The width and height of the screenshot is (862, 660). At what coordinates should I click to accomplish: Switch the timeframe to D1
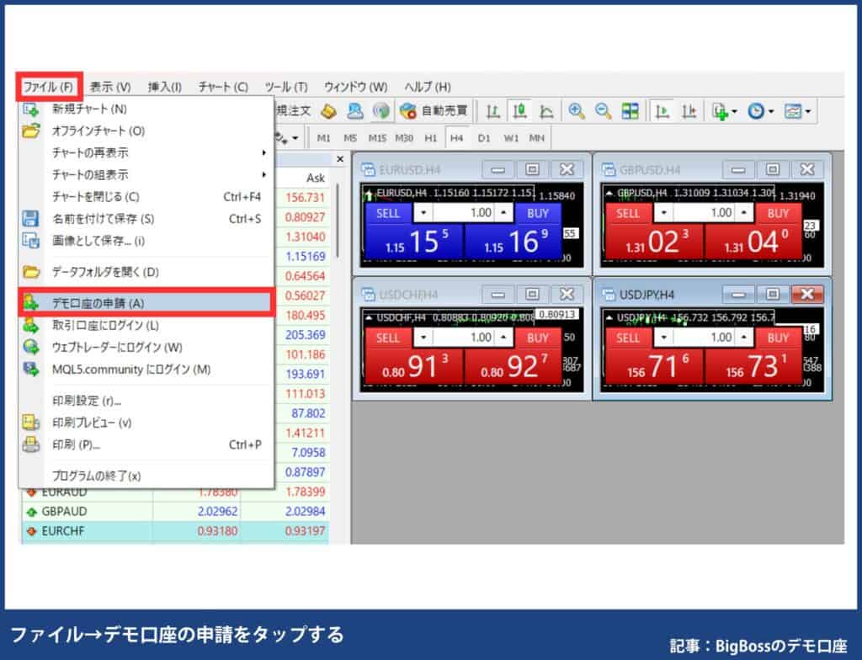pos(485,137)
